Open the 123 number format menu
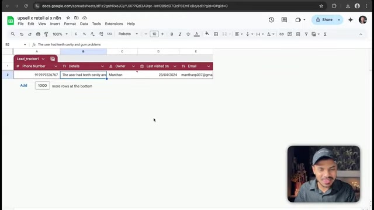Screen dimensions: 374x210 (x=109, y=34)
